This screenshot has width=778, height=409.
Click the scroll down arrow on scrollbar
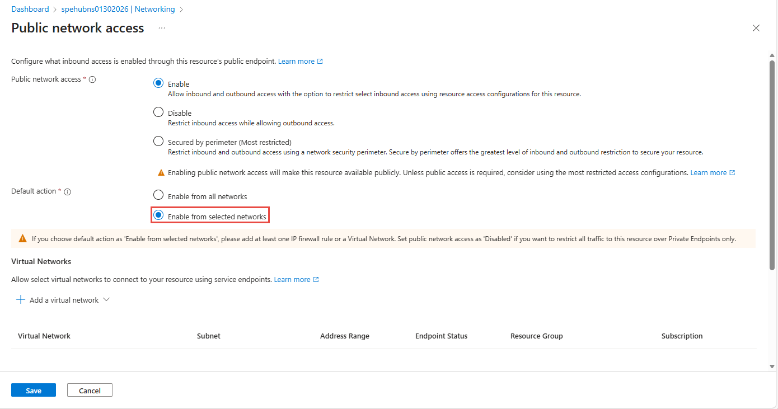tap(772, 366)
